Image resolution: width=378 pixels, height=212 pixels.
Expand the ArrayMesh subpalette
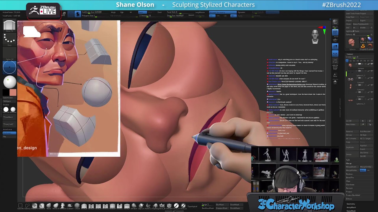click(351, 207)
